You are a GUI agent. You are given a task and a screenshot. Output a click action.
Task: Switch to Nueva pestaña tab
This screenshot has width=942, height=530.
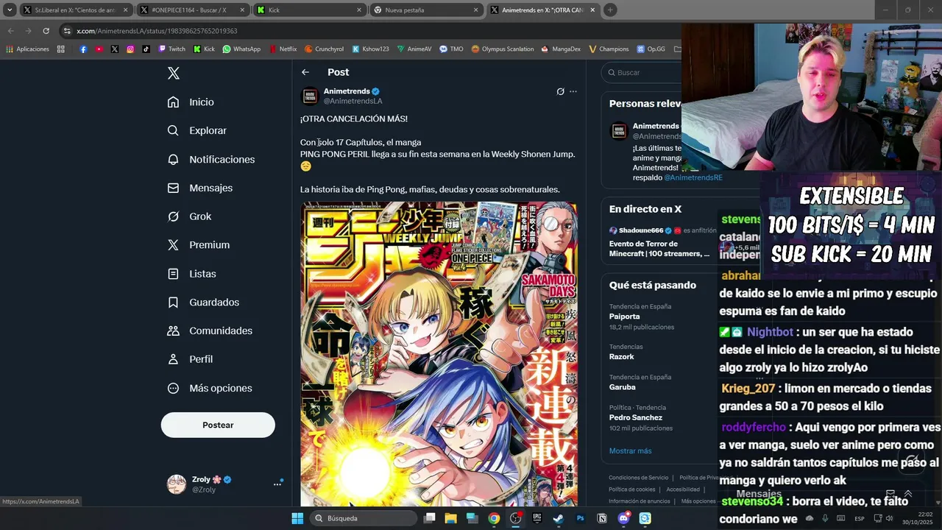pos(426,10)
